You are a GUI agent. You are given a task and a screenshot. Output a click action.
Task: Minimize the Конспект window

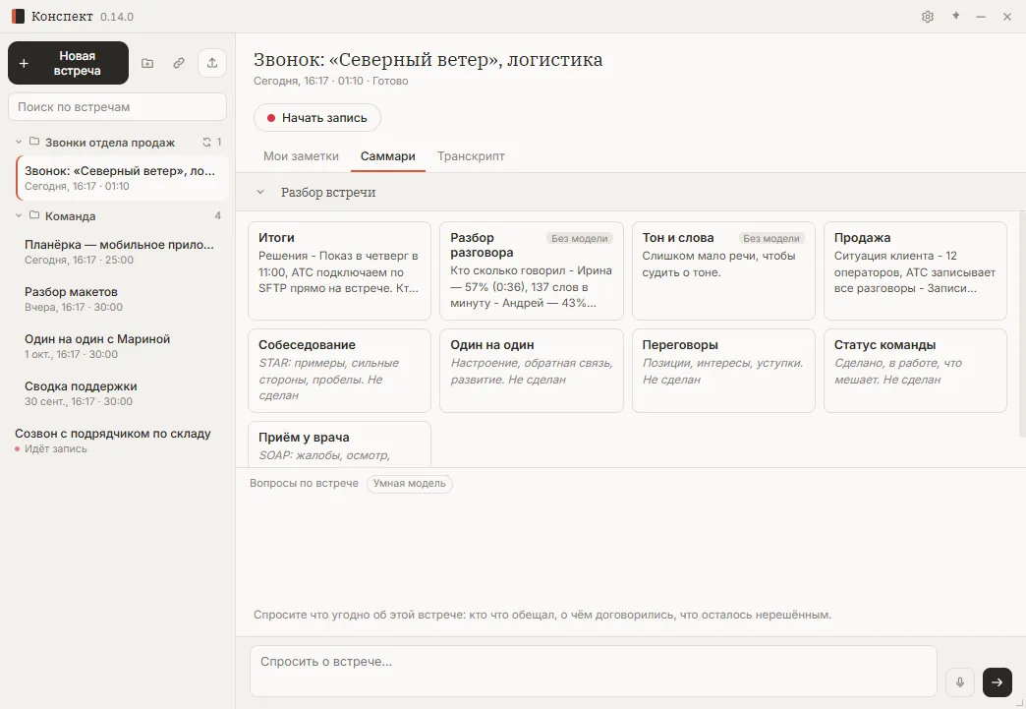coord(980,17)
